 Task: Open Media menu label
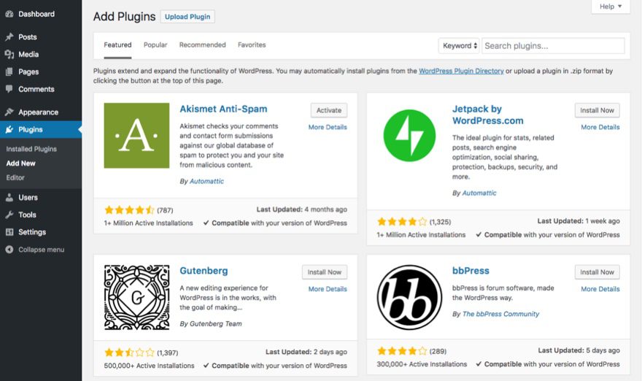click(x=28, y=55)
